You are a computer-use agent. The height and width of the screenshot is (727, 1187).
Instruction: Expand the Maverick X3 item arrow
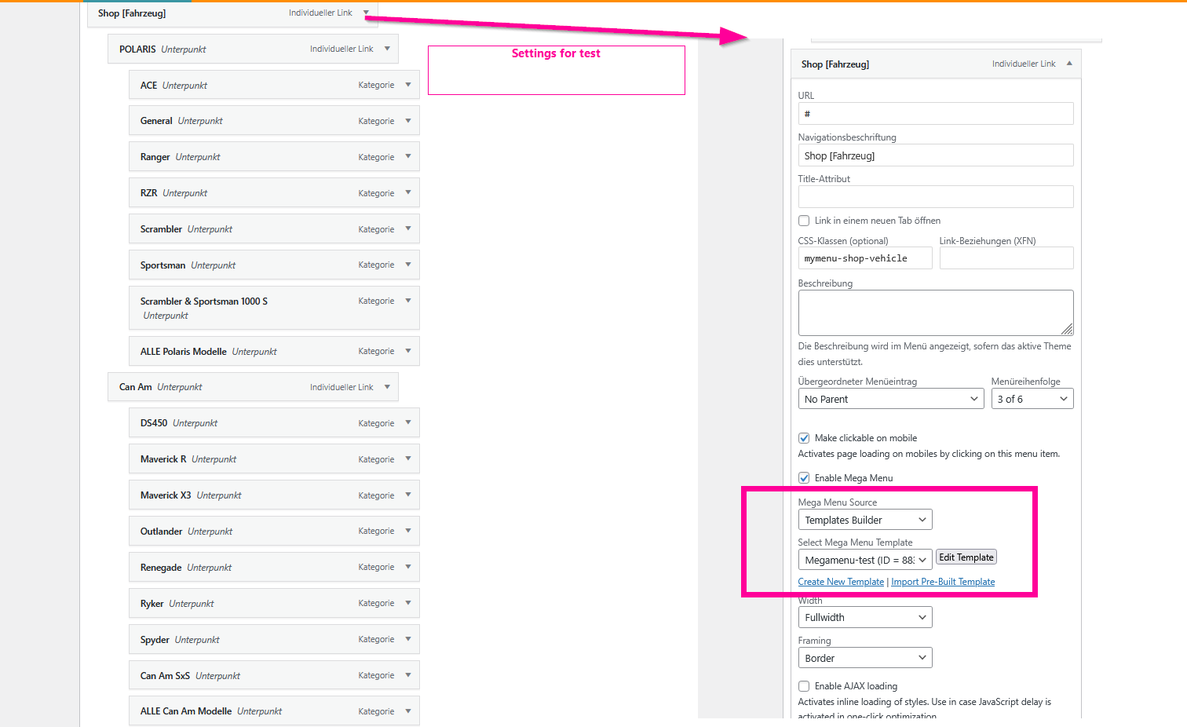pos(408,495)
